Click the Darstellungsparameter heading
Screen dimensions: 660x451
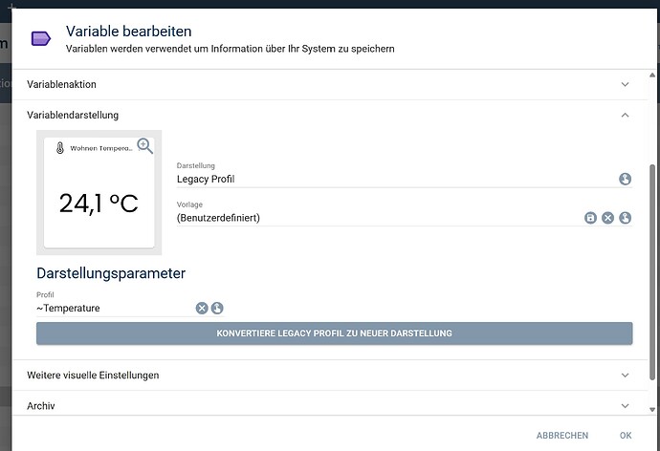tap(111, 273)
